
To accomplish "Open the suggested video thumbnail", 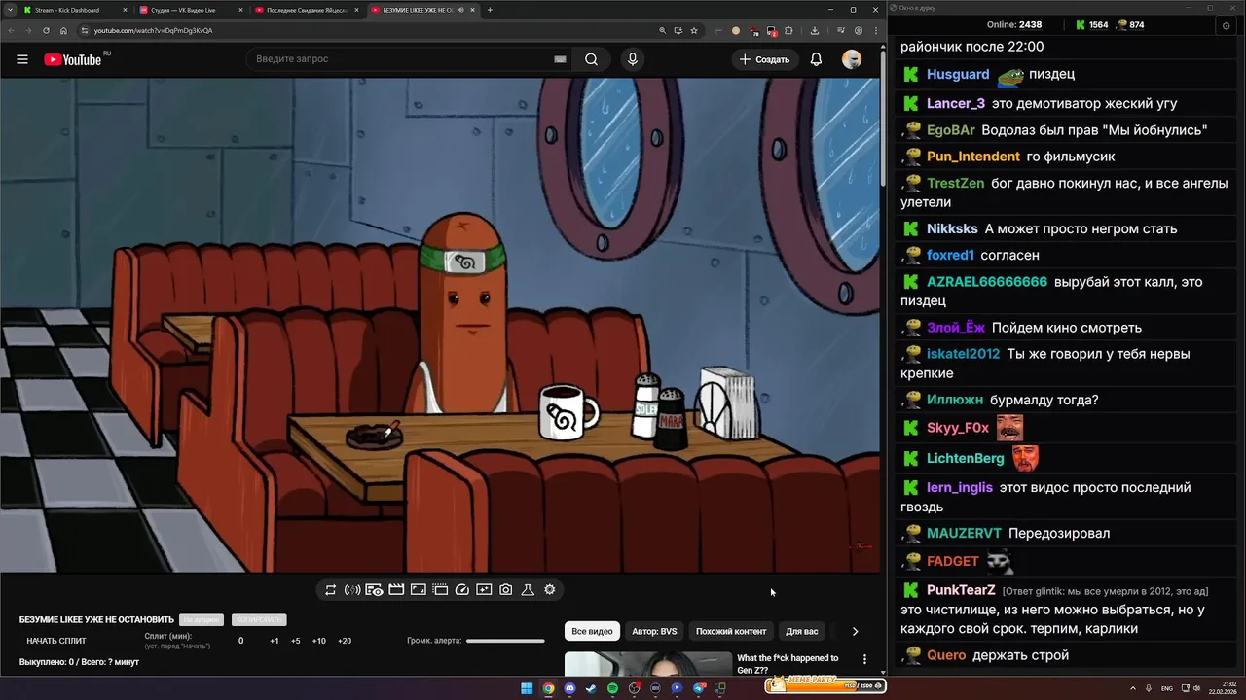I will (x=647, y=663).
